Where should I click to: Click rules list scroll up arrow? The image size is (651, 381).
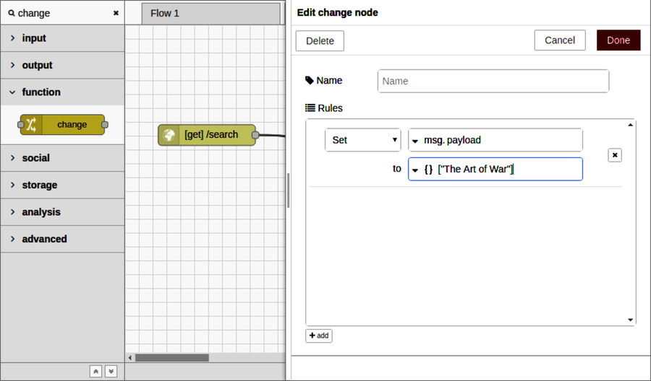click(630, 125)
